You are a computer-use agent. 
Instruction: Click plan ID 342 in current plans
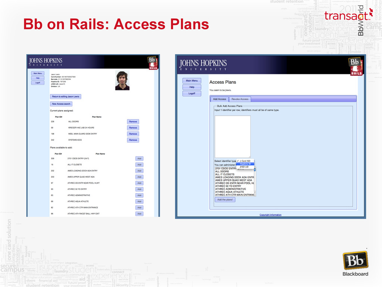pos(52,140)
